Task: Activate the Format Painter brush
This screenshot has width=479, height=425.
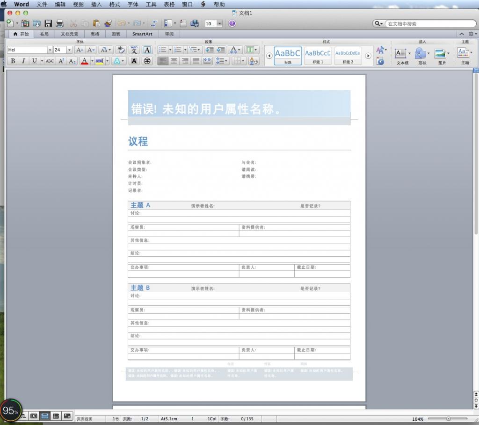Action: [x=108, y=23]
